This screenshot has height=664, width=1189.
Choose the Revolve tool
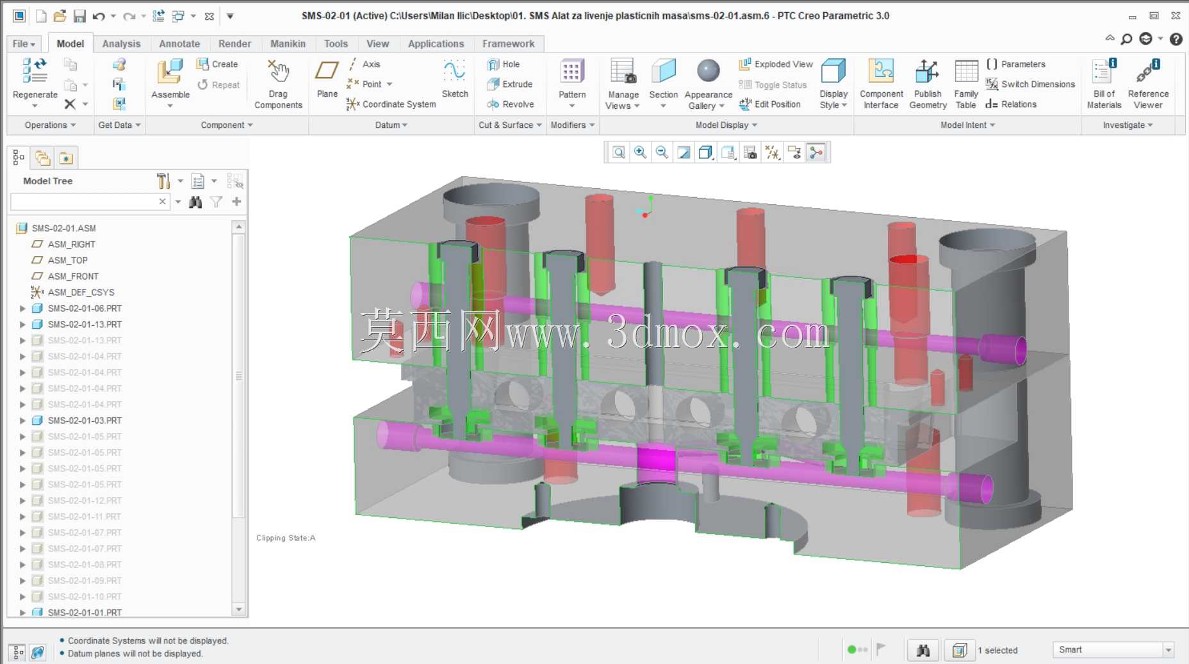pyautogui.click(x=510, y=104)
